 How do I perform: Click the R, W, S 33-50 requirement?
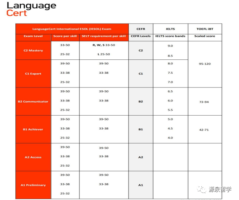[x=104, y=45]
